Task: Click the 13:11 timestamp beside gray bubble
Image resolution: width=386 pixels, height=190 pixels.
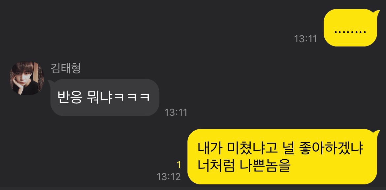Action: click(x=176, y=112)
